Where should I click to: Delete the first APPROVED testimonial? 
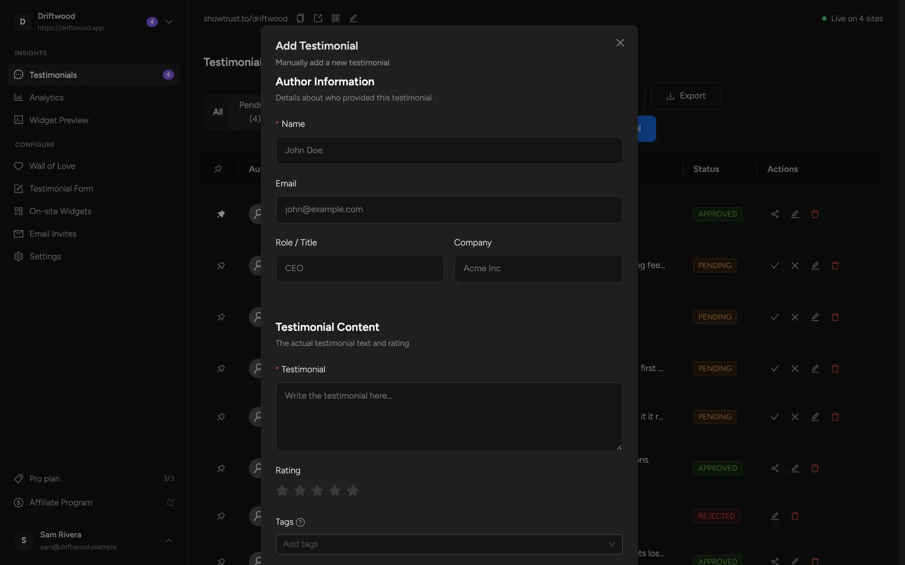coord(815,214)
